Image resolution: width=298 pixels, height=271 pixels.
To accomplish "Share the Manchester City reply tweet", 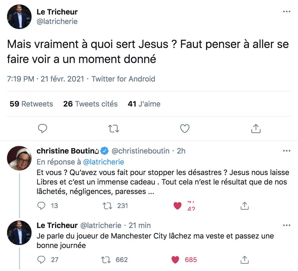I will [245, 260].
